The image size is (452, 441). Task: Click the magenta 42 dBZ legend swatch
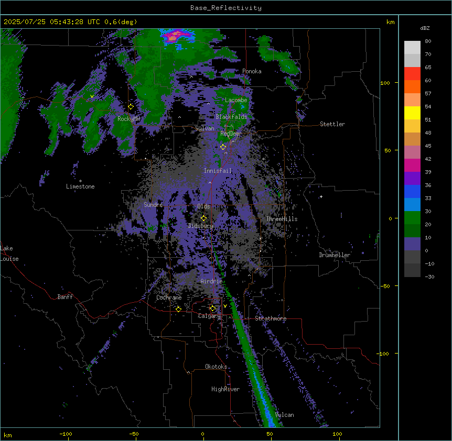[412, 165]
